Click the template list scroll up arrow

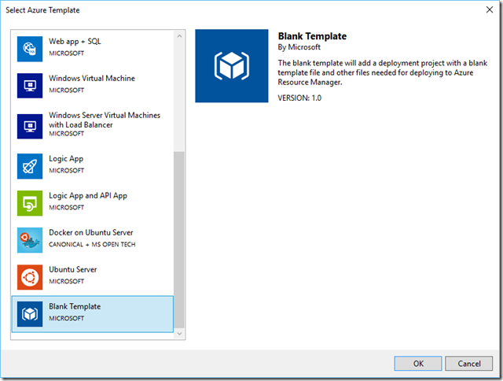tap(179, 36)
